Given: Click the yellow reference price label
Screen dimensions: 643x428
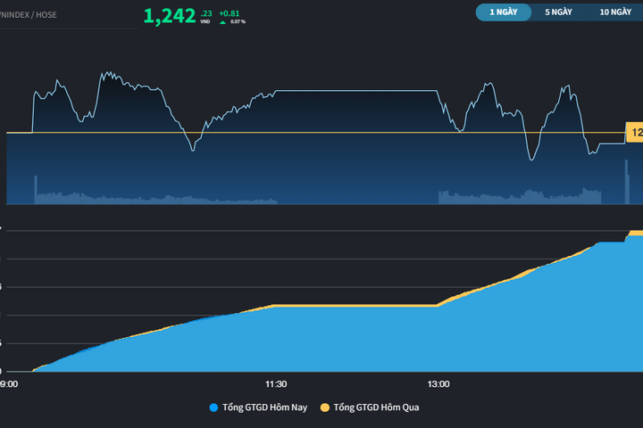Looking at the screenshot, I should pyautogui.click(x=634, y=132).
